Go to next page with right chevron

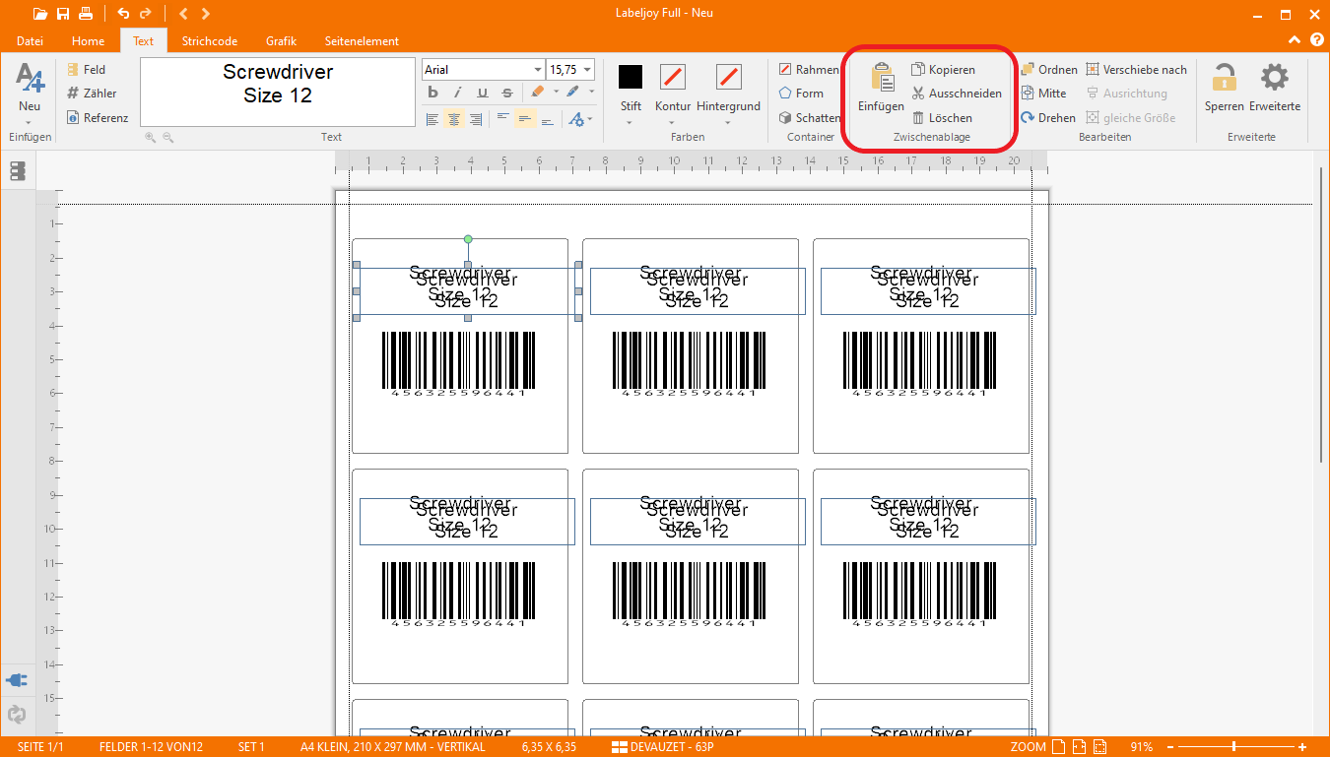pyautogui.click(x=205, y=14)
